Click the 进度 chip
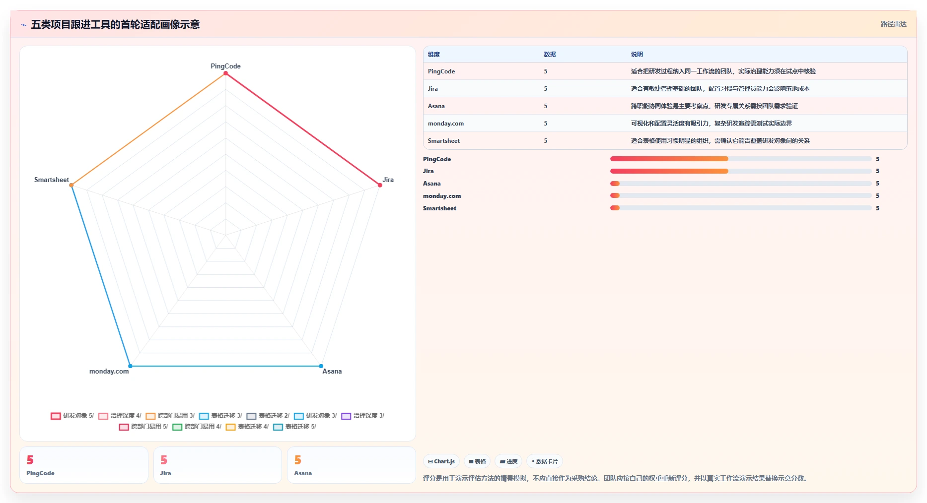This screenshot has height=503, width=927. tap(508, 461)
